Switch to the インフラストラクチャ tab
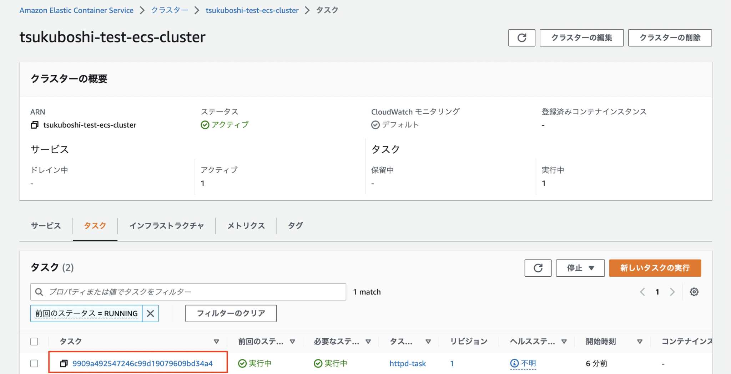This screenshot has height=374, width=731. coord(166,225)
